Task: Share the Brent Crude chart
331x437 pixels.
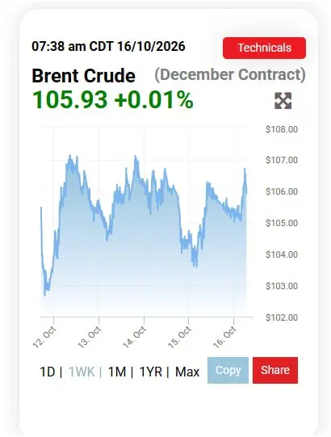Action: pyautogui.click(x=275, y=370)
